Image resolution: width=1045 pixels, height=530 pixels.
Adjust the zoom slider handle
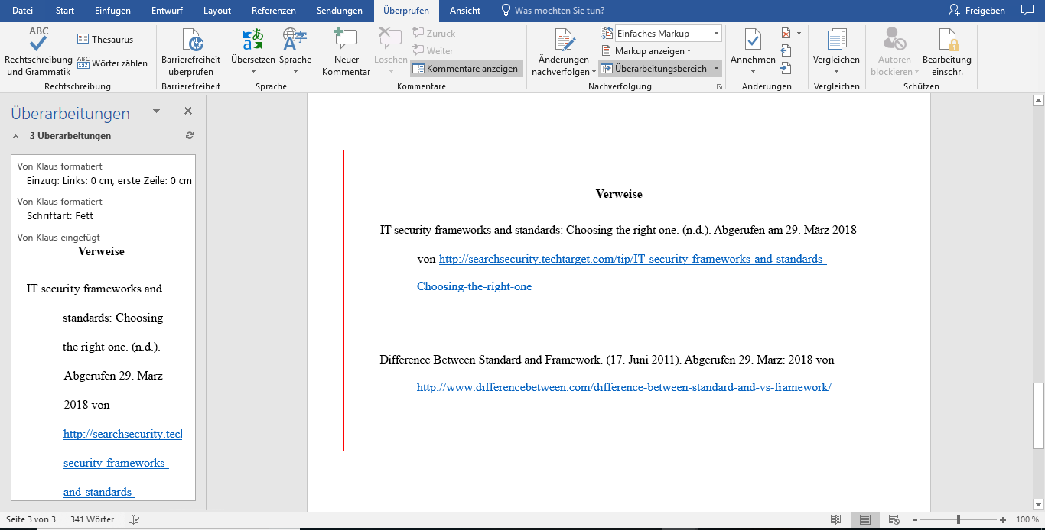959,519
